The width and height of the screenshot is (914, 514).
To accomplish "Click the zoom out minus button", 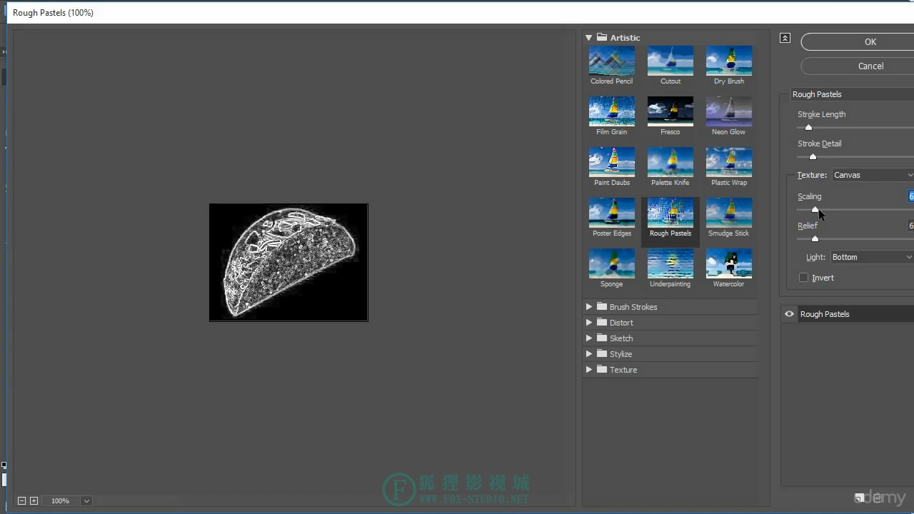I will [21, 501].
